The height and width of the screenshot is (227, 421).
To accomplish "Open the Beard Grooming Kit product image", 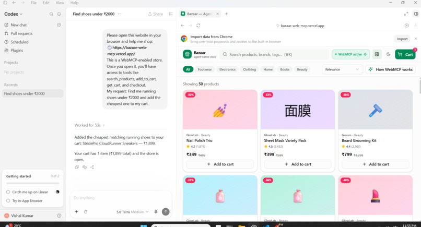I will [x=376, y=110].
